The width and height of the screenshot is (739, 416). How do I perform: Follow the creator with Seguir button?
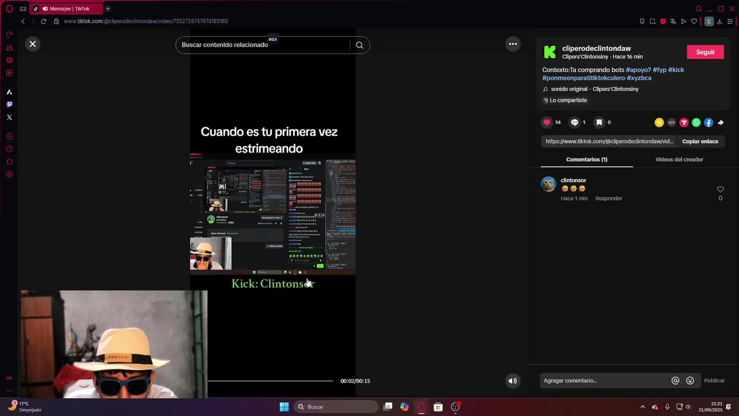click(x=705, y=52)
